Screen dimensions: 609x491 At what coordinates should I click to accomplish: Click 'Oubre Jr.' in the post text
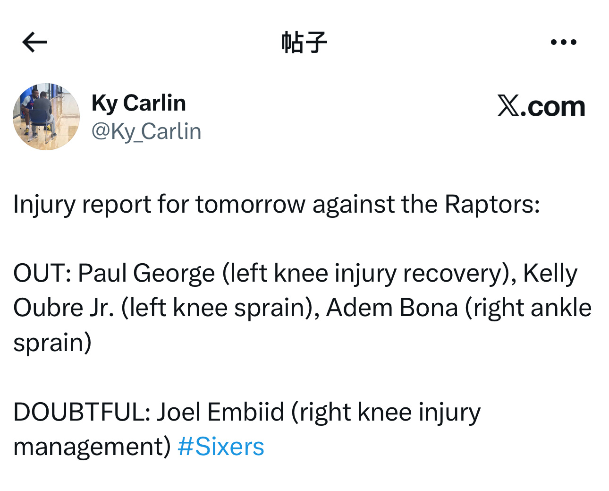pyautogui.click(x=64, y=308)
